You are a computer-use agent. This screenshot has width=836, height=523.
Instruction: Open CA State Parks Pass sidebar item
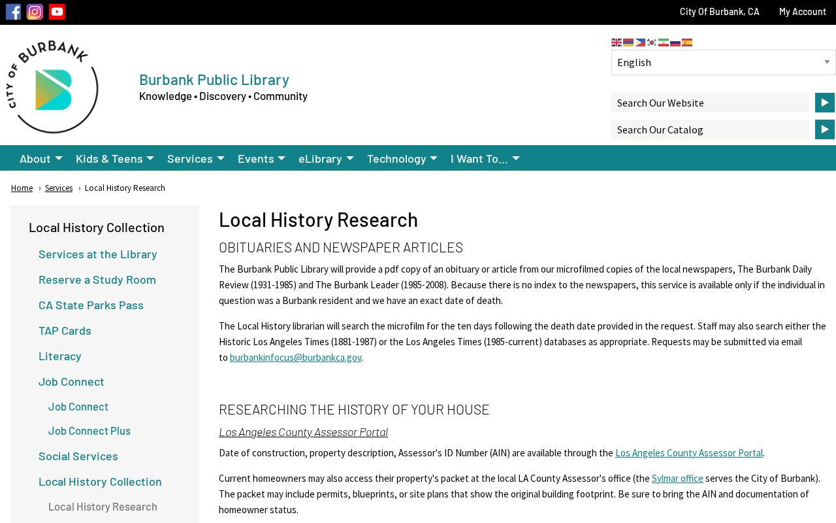pos(91,305)
